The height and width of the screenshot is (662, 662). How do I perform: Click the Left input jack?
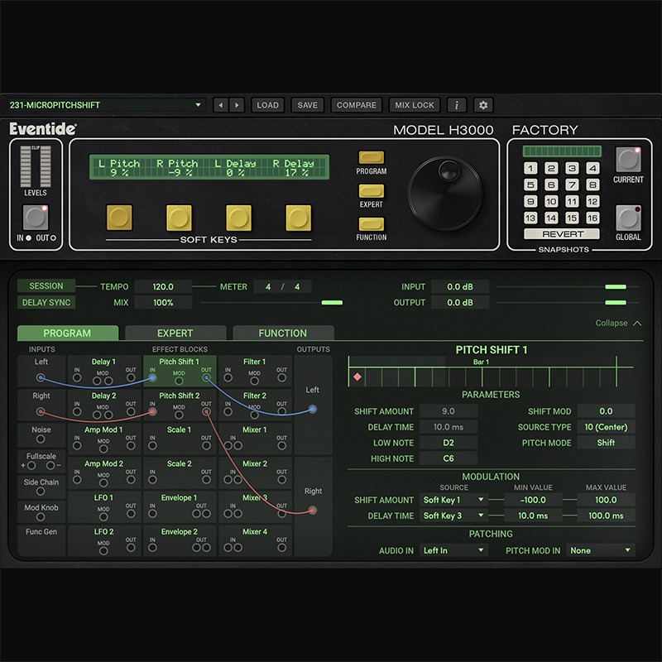[x=41, y=377]
